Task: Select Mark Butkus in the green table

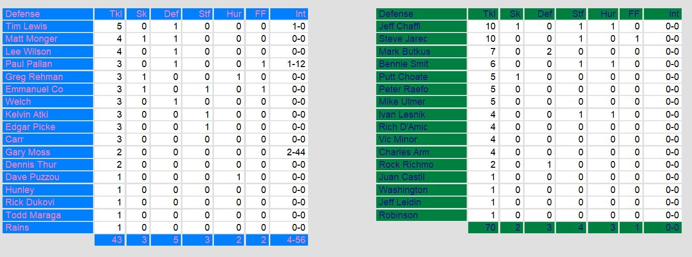Action: [404, 52]
